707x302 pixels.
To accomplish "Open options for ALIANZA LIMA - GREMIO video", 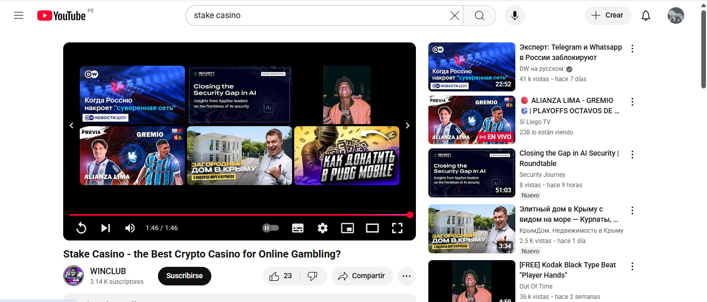I will [x=632, y=102].
